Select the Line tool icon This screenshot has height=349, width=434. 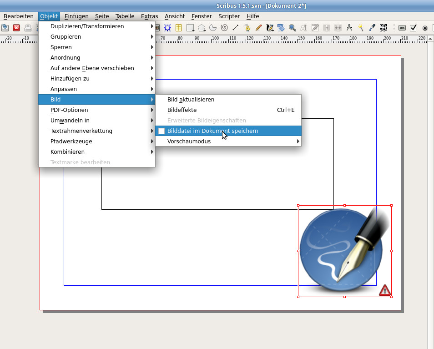(235, 28)
